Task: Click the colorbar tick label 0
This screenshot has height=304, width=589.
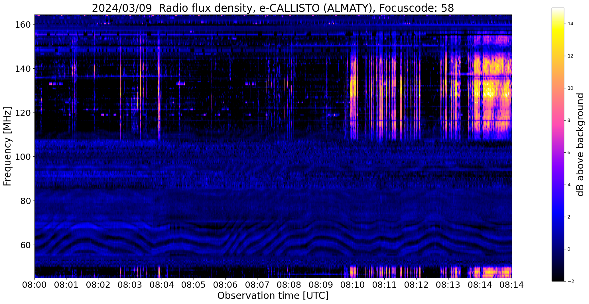Action: click(569, 249)
